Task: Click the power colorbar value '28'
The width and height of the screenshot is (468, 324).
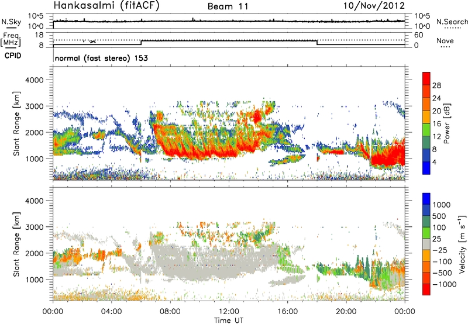Action: [x=436, y=85]
